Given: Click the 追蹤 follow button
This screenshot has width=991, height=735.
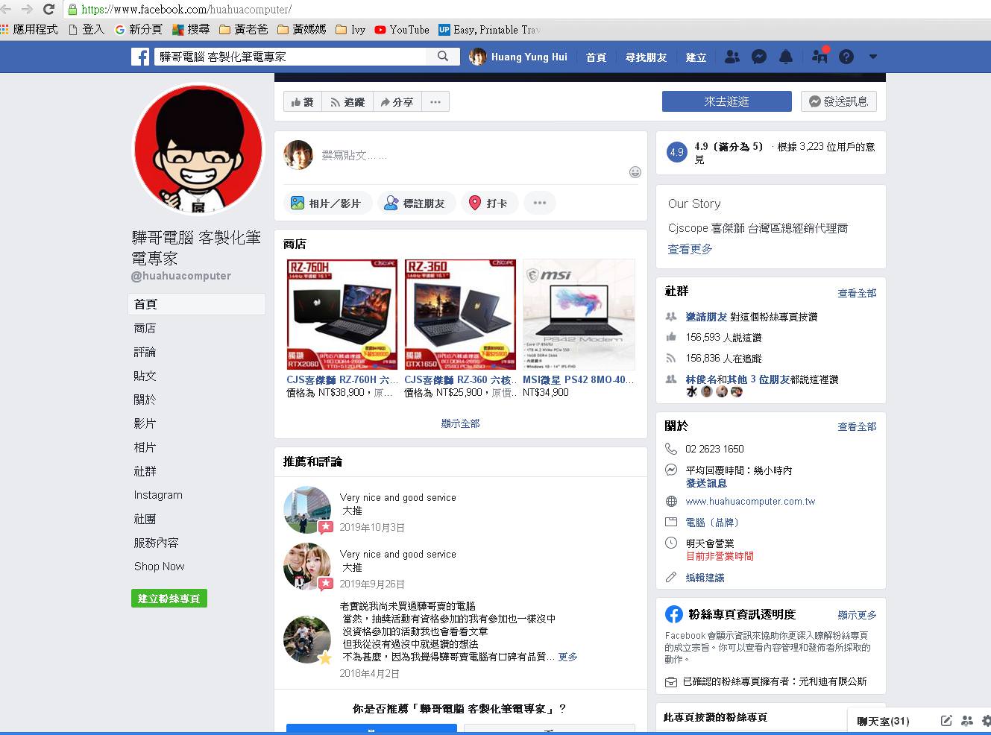Looking at the screenshot, I should pyautogui.click(x=347, y=102).
